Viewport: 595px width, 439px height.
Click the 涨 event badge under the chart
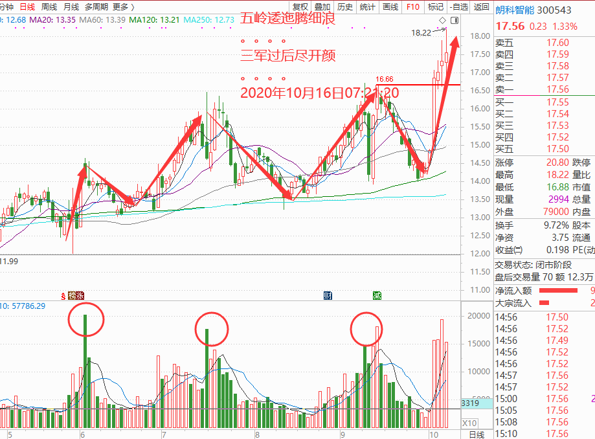pos(80,295)
